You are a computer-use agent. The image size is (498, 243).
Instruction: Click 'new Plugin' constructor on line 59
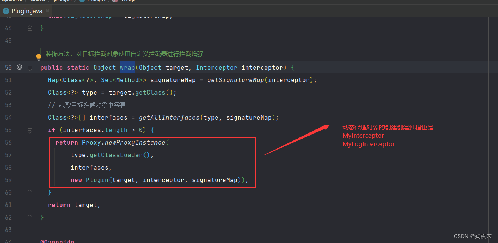click(x=89, y=180)
